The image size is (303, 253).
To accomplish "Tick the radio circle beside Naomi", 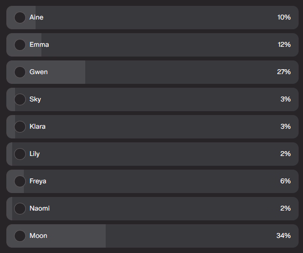I will pos(20,209).
